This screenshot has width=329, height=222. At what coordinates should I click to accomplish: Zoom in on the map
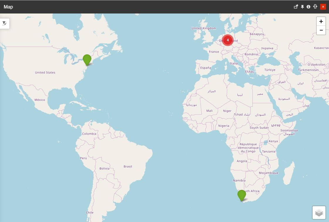click(321, 21)
